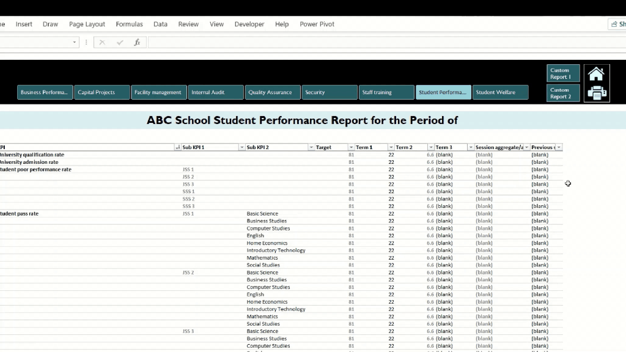Image resolution: width=626 pixels, height=352 pixels.
Task: Click the printer icon
Action: (x=597, y=93)
